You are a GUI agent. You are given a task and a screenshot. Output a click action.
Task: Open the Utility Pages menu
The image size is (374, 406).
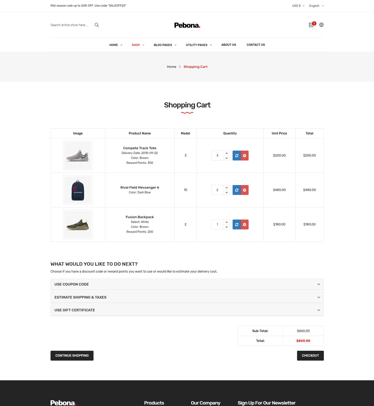coord(199,45)
